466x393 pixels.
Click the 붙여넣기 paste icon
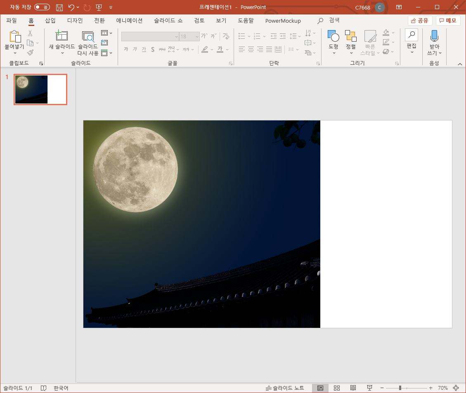[x=15, y=37]
